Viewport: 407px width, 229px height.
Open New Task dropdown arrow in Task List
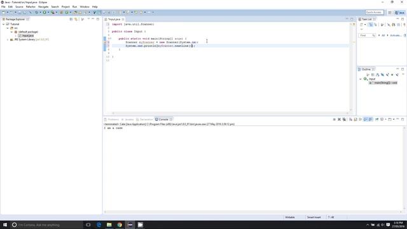click(365, 24)
